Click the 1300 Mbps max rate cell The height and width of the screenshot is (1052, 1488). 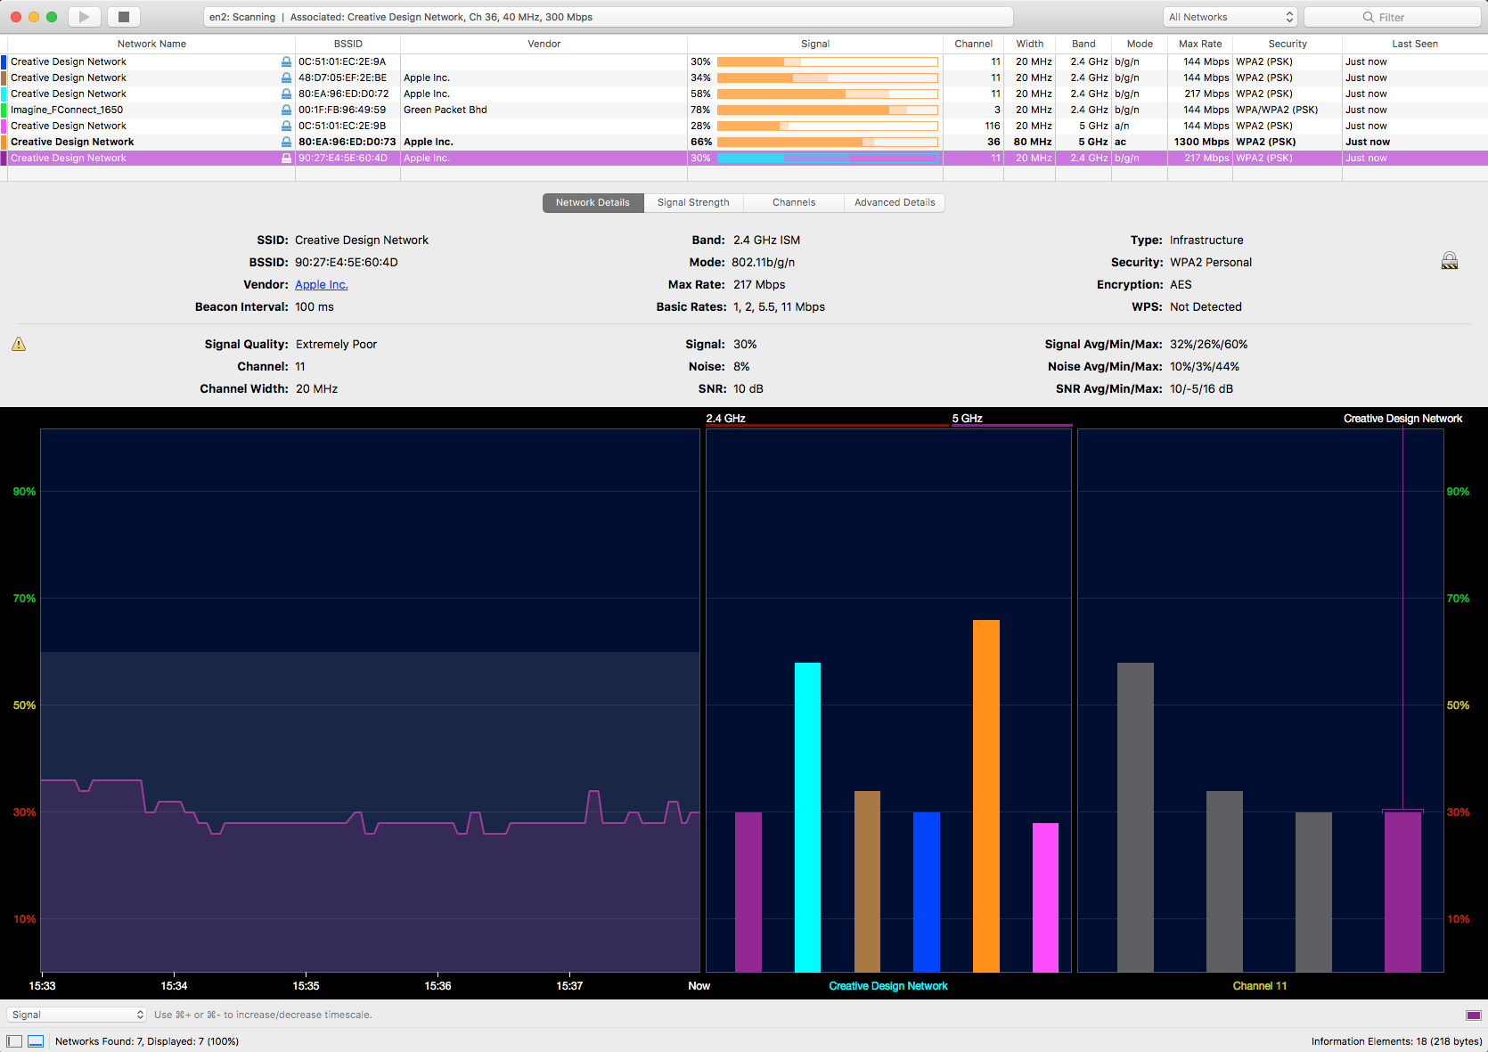(1201, 143)
